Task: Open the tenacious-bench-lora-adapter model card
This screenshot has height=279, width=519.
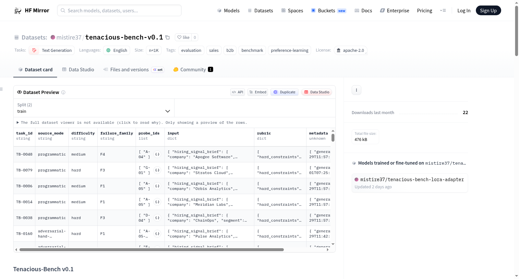Action: (x=410, y=183)
